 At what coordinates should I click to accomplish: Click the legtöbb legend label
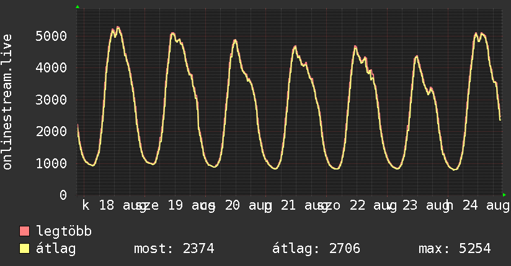pyautogui.click(x=64, y=231)
